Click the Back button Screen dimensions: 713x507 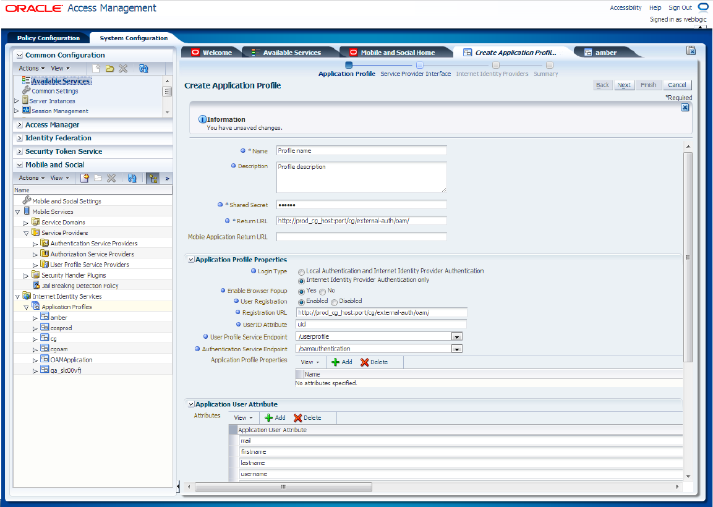[x=602, y=85]
